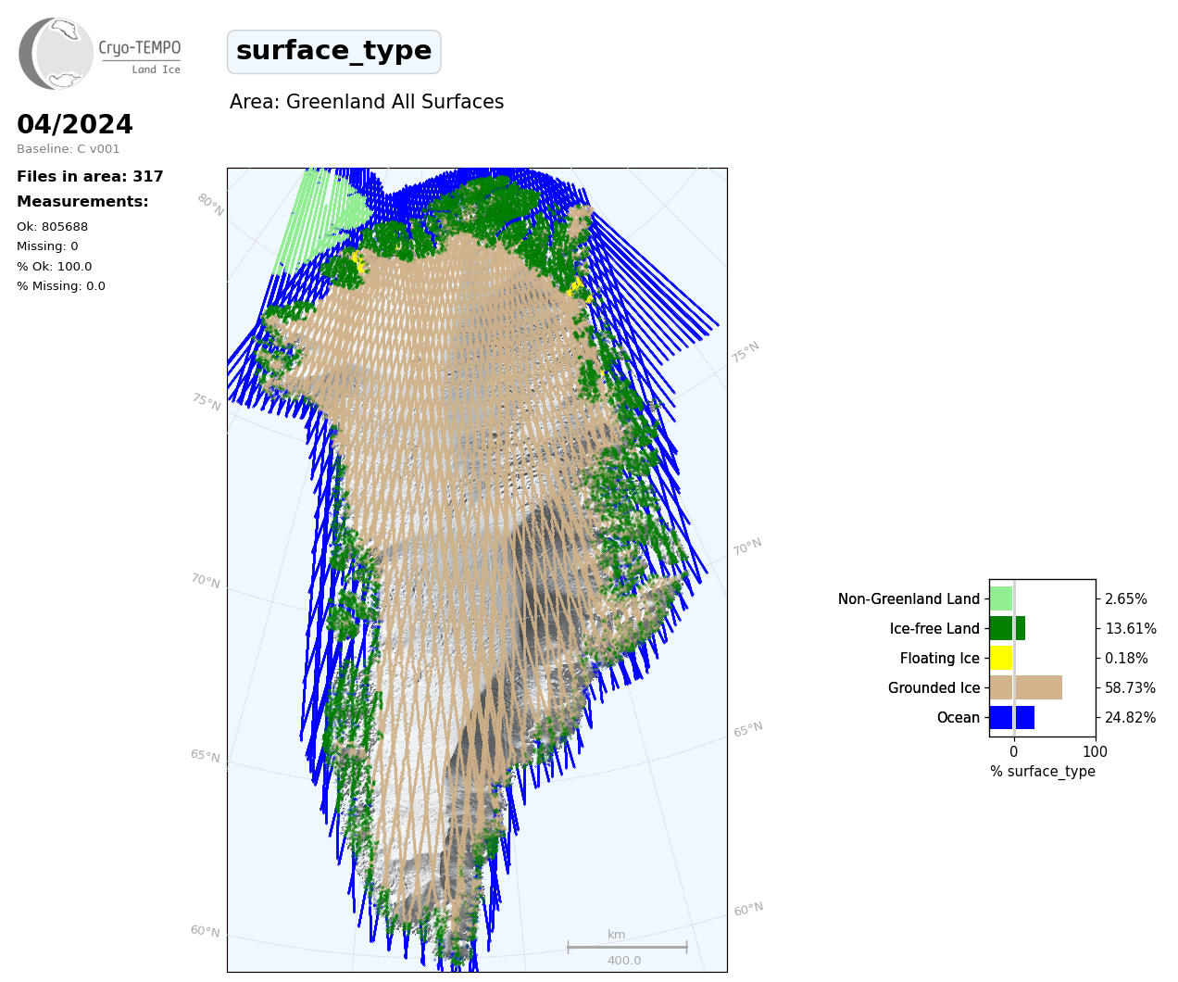Viewport: 1178px width, 982px height.
Task: Click the left 65°N latitude label
Action: [x=206, y=756]
